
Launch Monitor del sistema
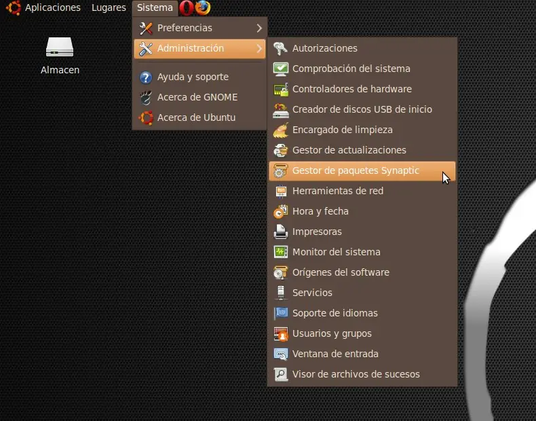pos(362,252)
